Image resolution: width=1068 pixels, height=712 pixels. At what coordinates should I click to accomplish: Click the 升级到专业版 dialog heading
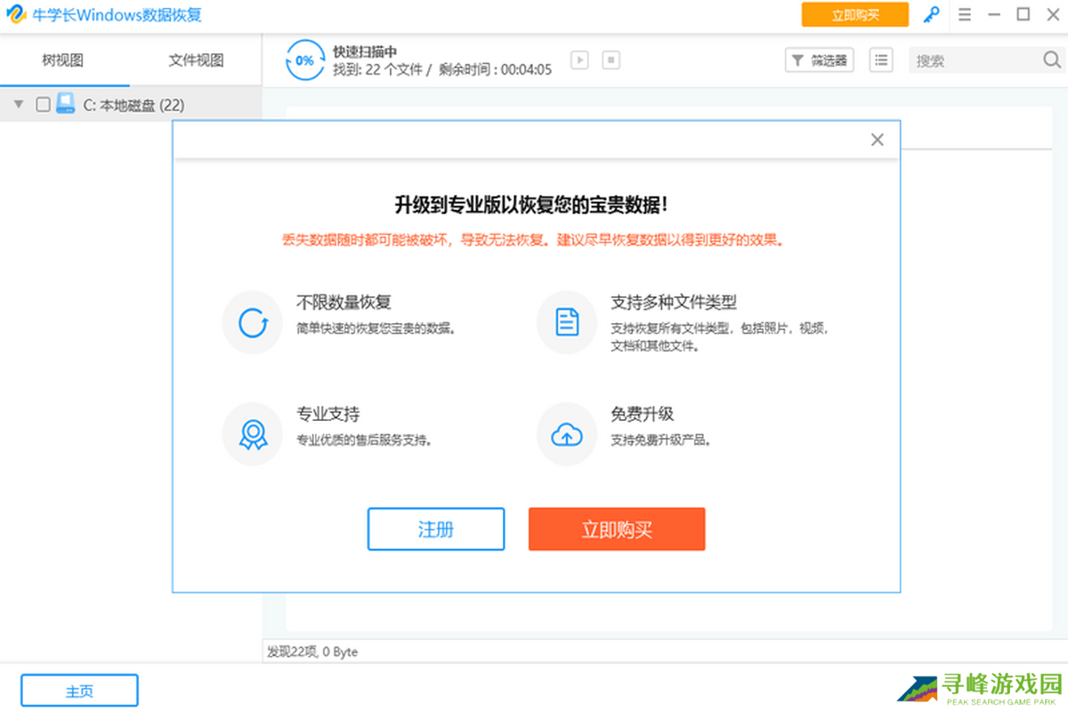tap(531, 205)
